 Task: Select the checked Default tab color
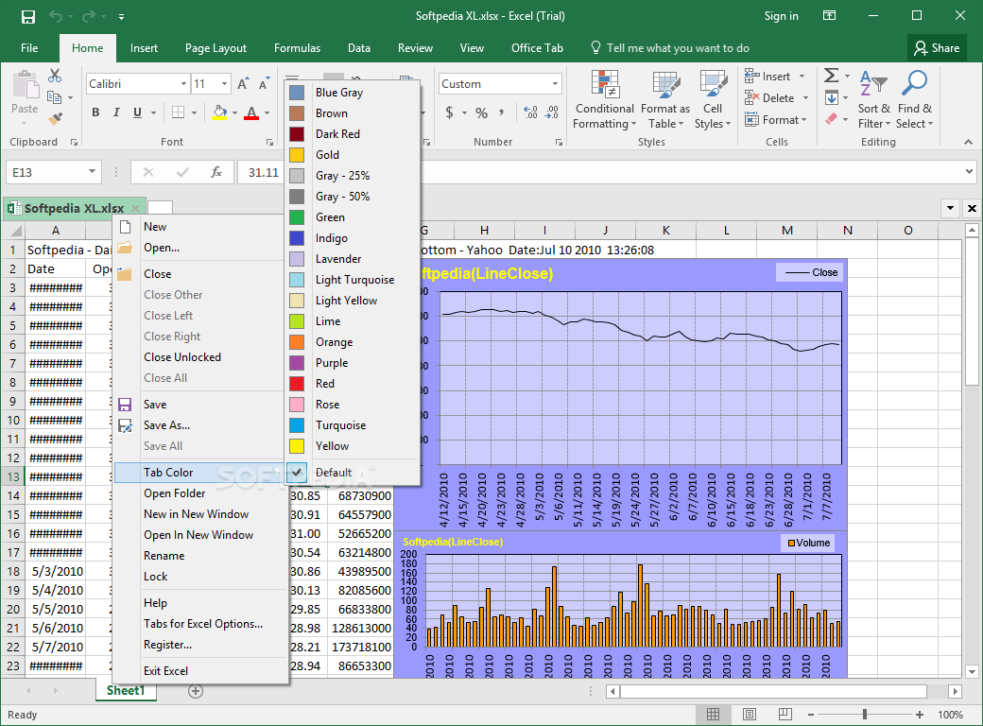tap(353, 472)
